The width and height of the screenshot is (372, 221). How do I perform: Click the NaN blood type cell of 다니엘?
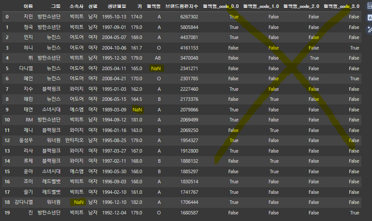(x=156, y=68)
